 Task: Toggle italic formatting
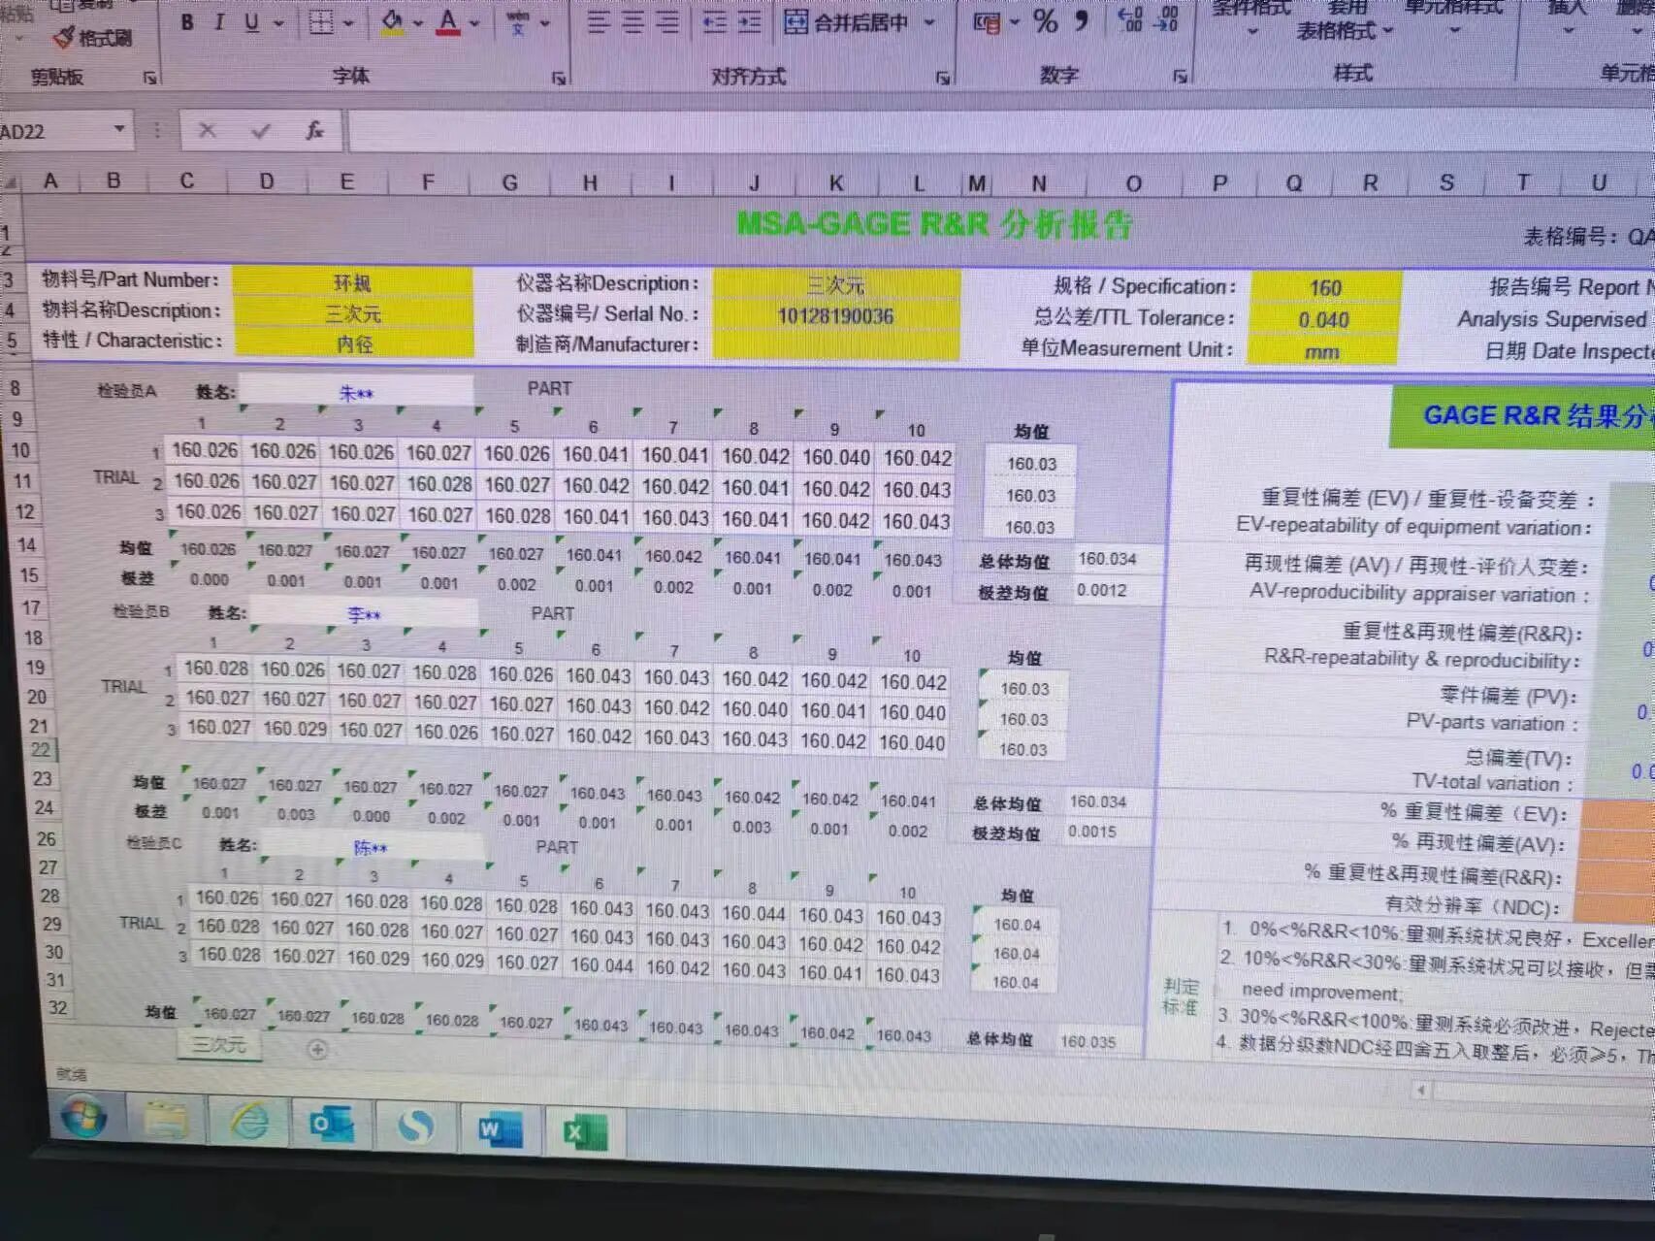(x=219, y=22)
